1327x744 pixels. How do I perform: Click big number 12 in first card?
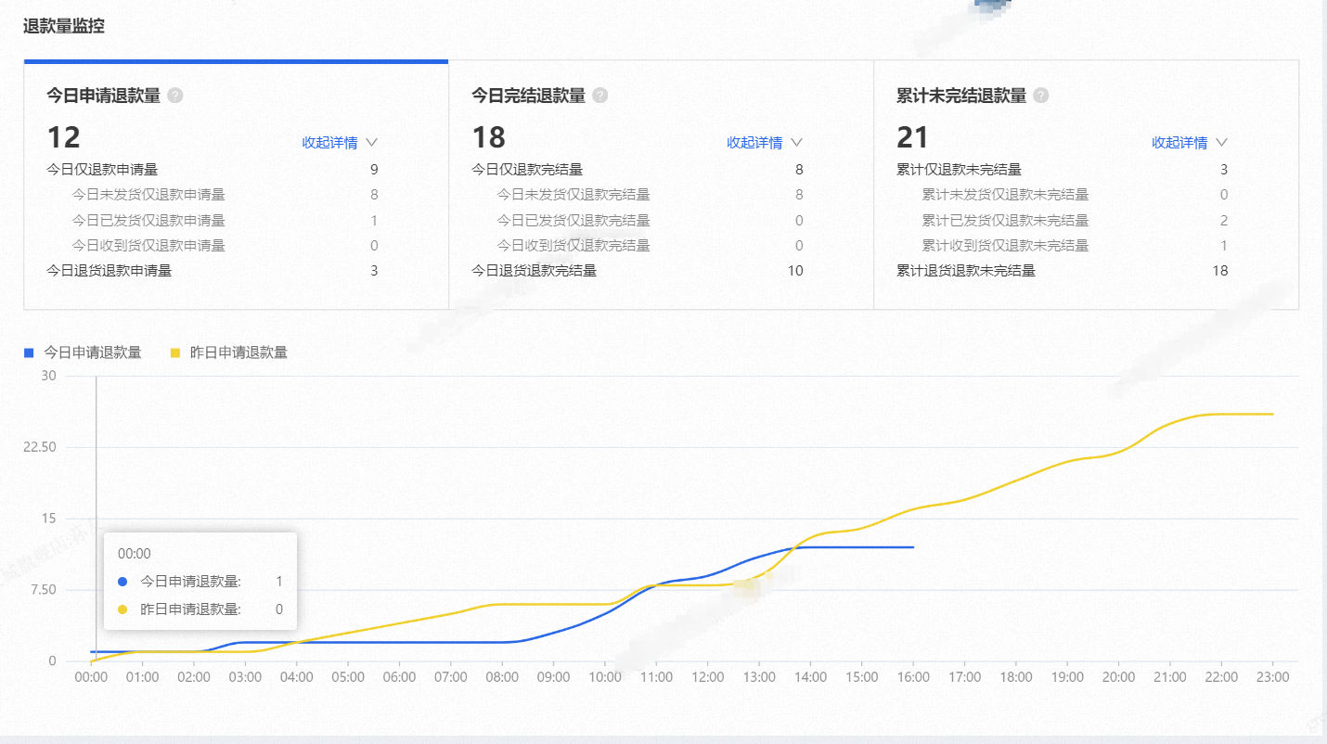click(x=64, y=137)
